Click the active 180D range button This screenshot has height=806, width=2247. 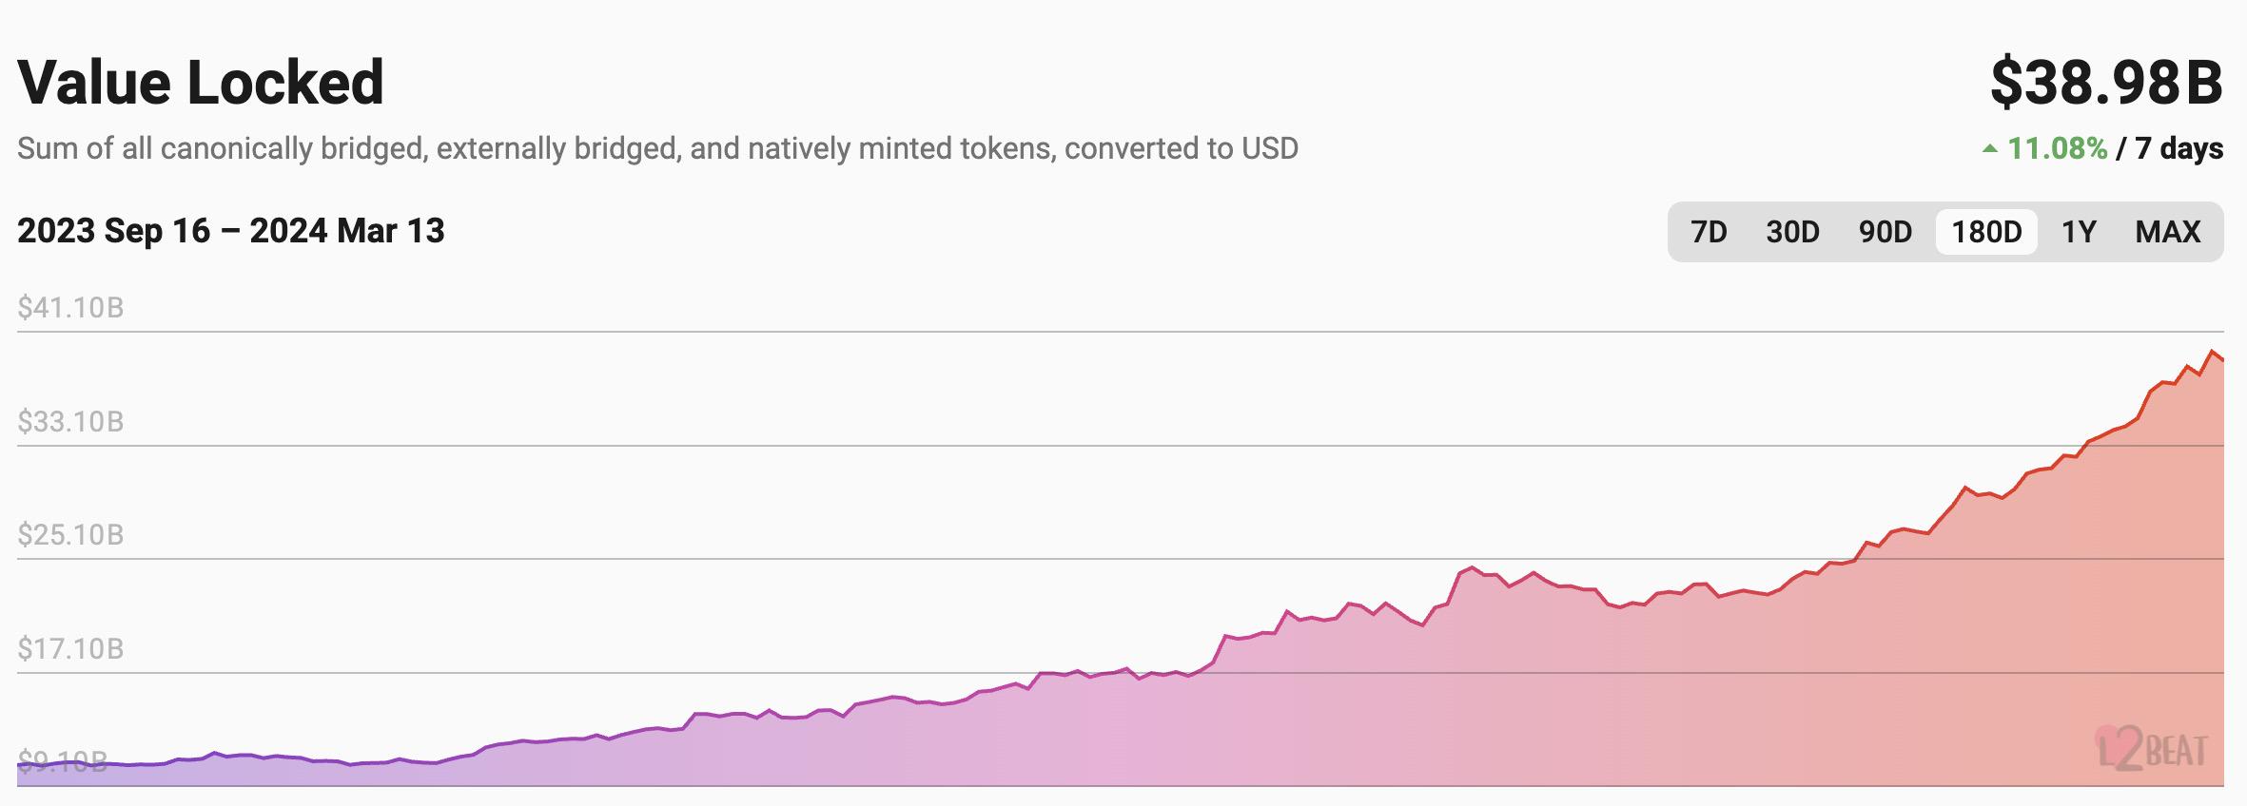(x=1986, y=232)
